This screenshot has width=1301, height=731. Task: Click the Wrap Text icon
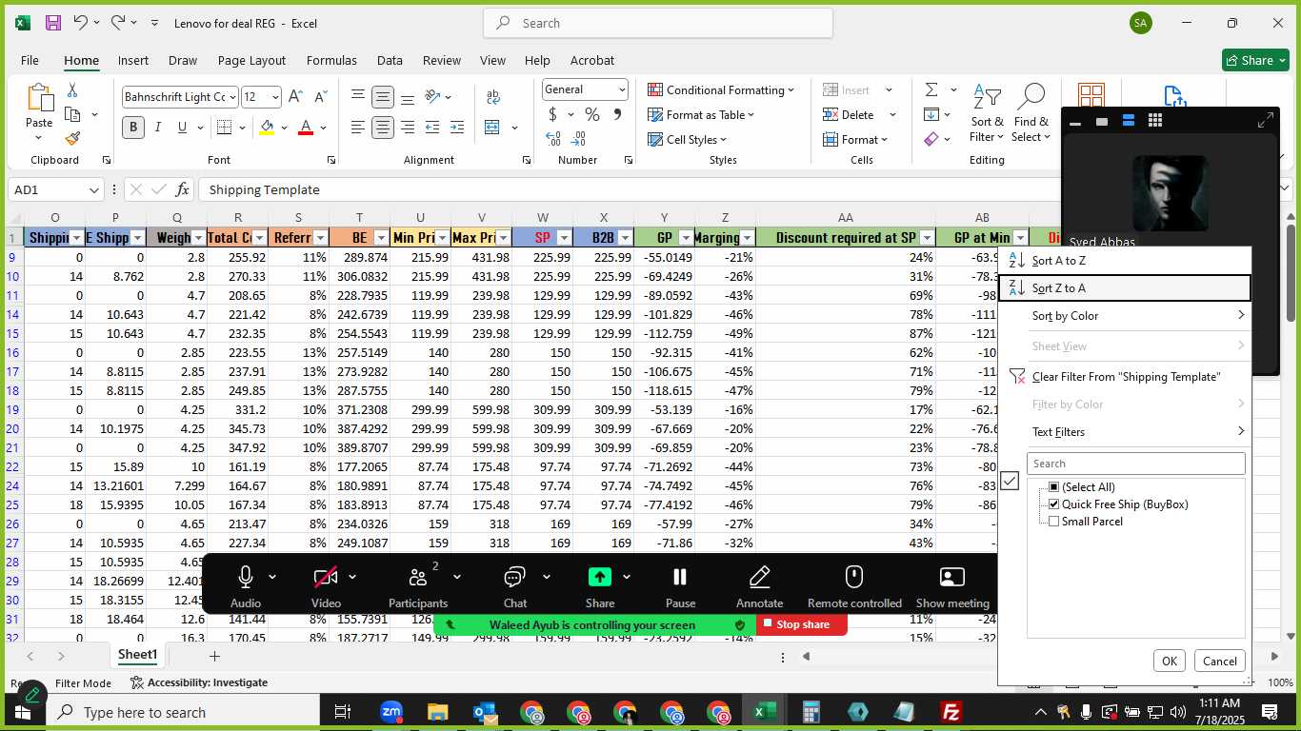click(x=493, y=97)
